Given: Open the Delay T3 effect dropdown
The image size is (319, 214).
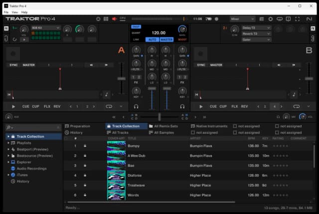Looking at the screenshot, I should pos(256,28).
